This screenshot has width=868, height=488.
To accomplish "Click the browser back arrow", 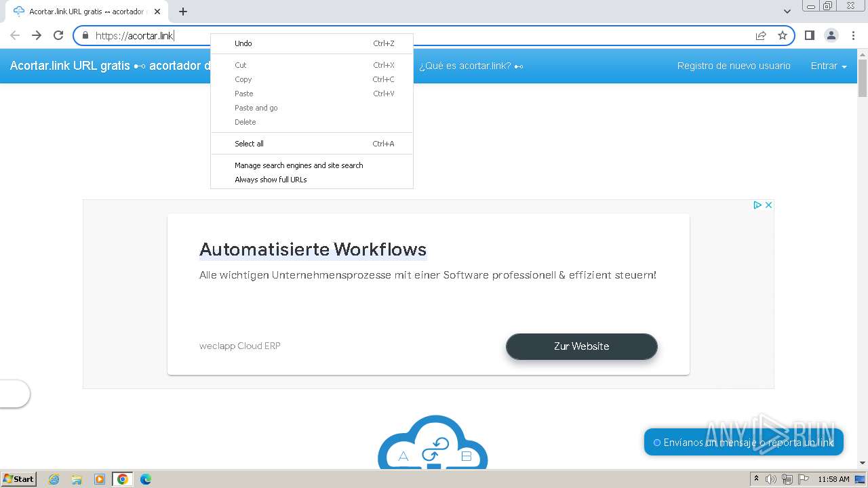I will pos(15,35).
